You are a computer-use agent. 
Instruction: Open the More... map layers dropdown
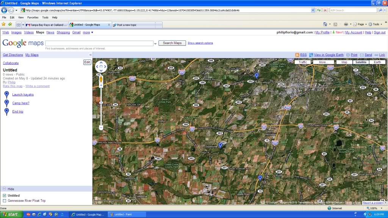point(323,62)
